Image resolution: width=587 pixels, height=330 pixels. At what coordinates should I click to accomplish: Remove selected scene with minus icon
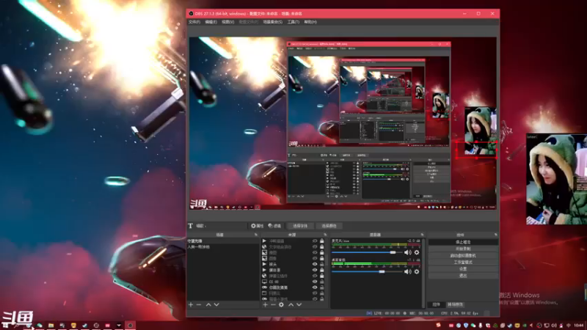click(x=199, y=304)
